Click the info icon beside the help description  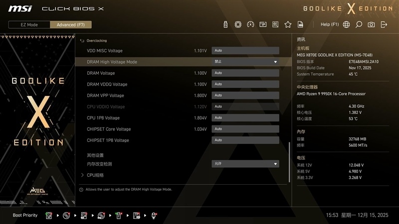pyautogui.click(x=81, y=190)
